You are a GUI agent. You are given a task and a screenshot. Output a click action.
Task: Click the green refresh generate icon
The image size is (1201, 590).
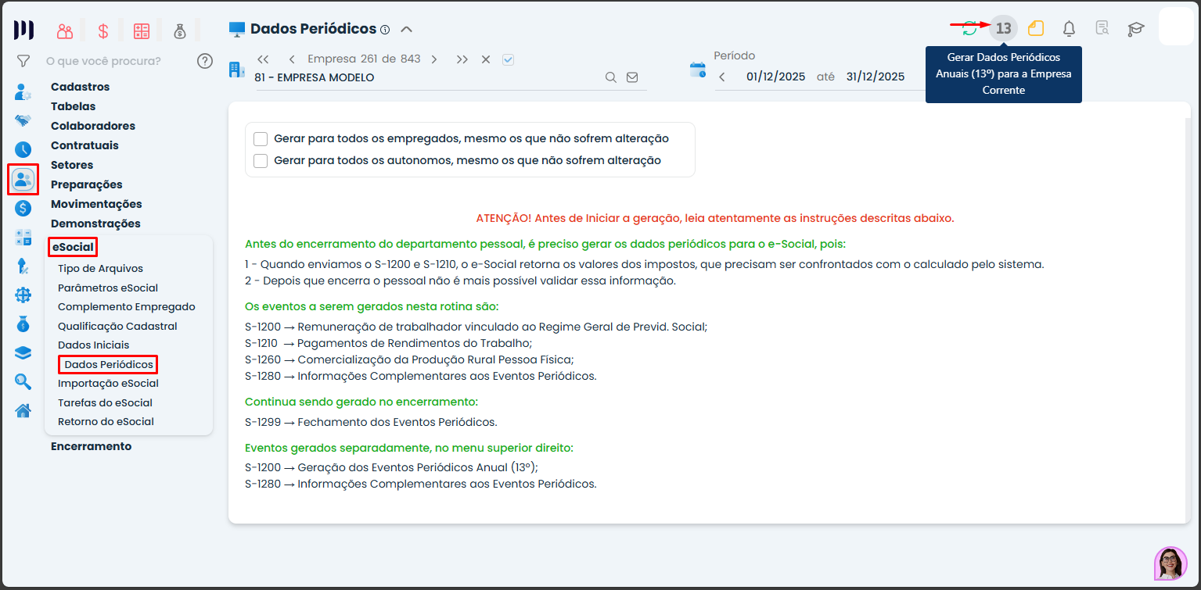pyautogui.click(x=970, y=29)
